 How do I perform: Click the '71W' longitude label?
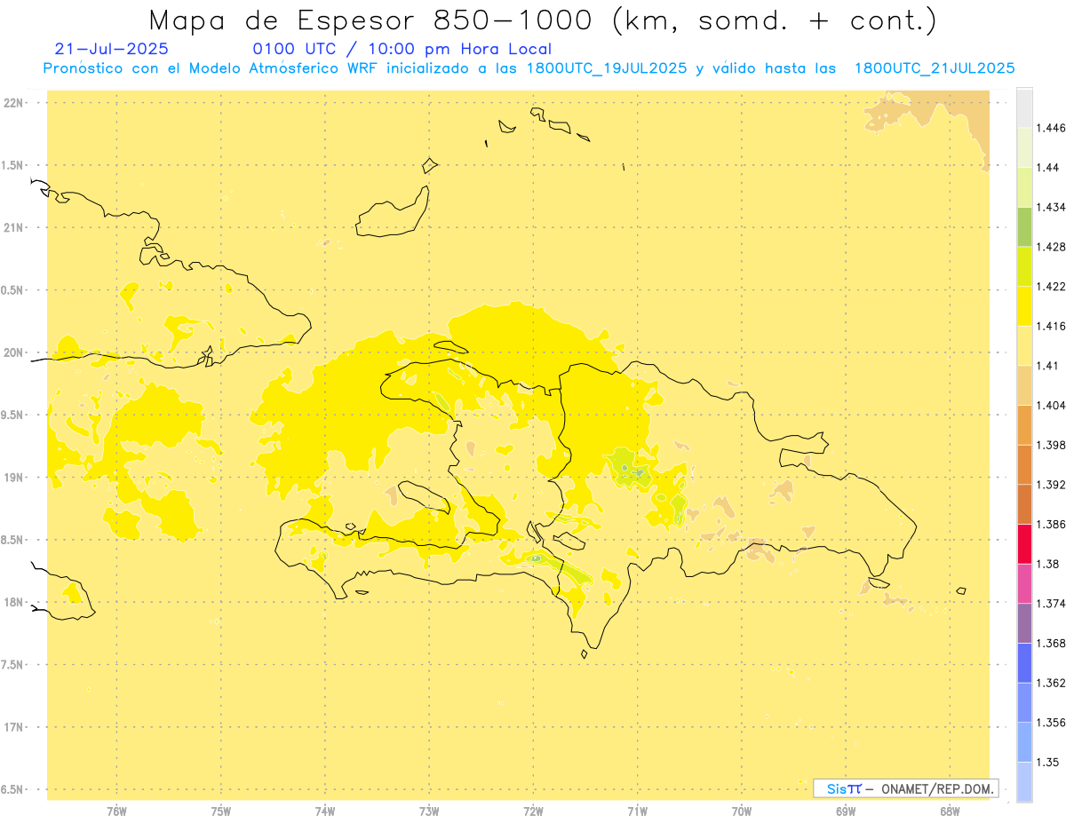[637, 811]
